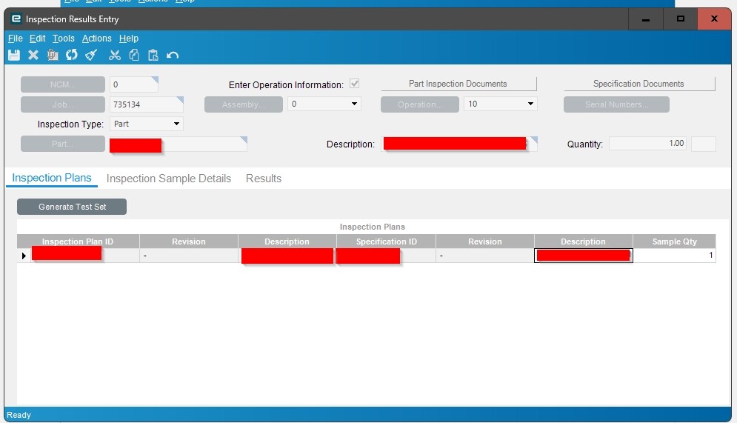Switch to the Inspection Sample Details tab

[x=168, y=179]
